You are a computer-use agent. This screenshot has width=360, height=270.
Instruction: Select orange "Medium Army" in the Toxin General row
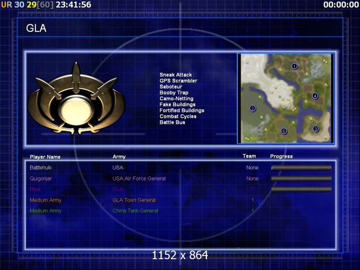(x=45, y=200)
